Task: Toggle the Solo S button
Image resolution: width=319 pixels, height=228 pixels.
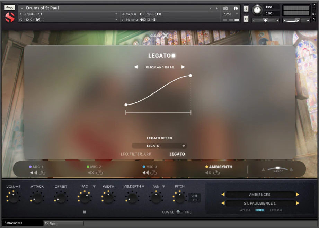Action: point(246,9)
